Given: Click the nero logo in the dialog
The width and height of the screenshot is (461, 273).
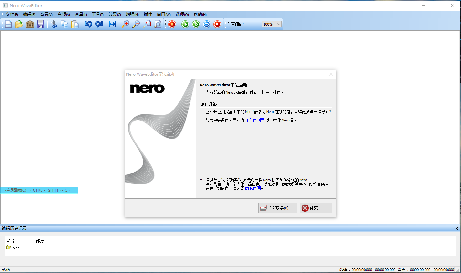Looking at the screenshot, I should [x=147, y=88].
